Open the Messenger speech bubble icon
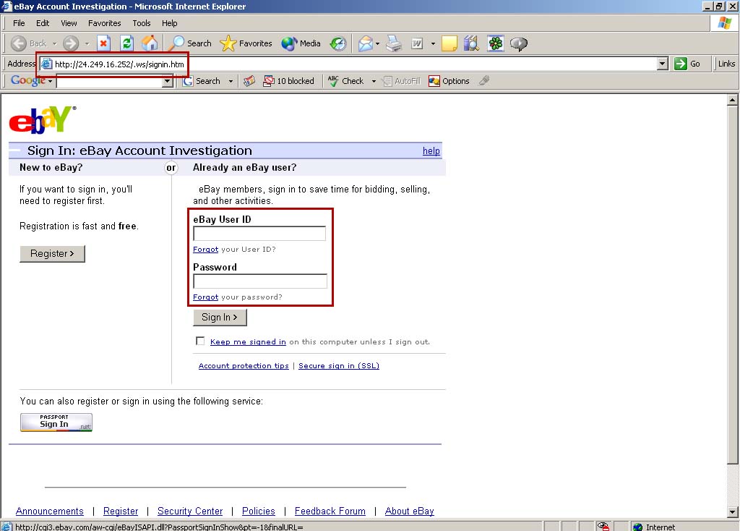The width and height of the screenshot is (740, 531). [519, 43]
